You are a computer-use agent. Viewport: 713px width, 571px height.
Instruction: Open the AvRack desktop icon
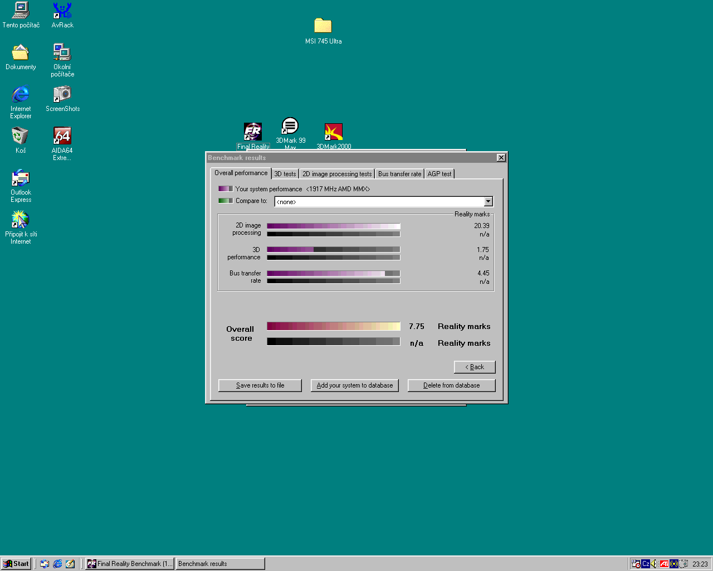click(62, 11)
